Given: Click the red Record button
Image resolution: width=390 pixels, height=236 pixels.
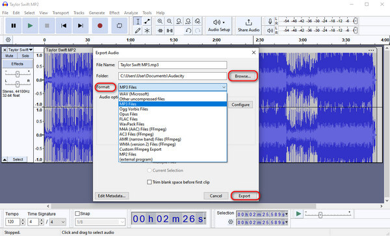Looking at the screenshot, I should 99,25.
